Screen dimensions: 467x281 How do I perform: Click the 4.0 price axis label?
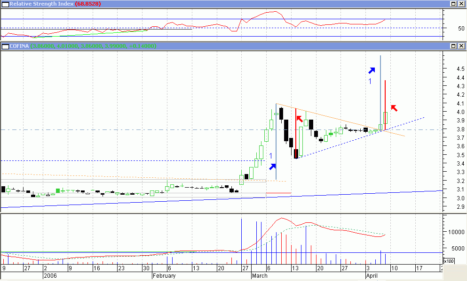click(460, 112)
